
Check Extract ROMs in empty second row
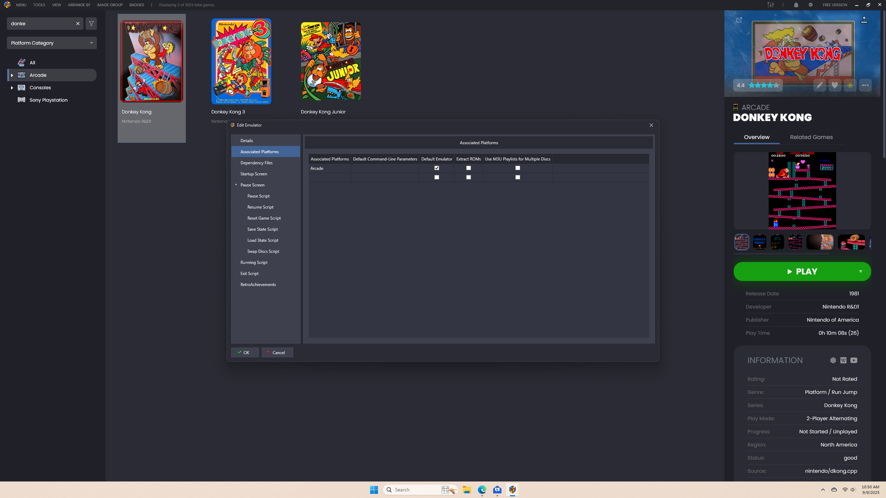[469, 177]
